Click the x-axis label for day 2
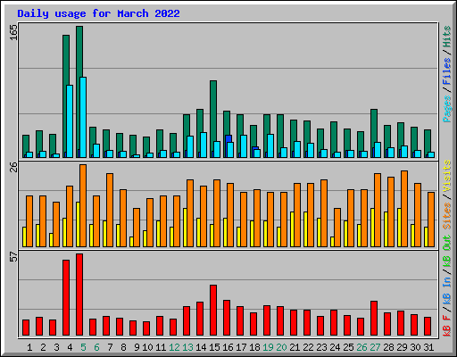Viewport: 457px width, 357px height. 43,347
